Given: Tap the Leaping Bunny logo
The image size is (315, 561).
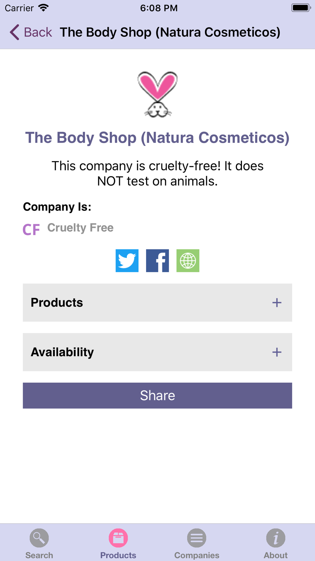Looking at the screenshot, I should click(157, 94).
